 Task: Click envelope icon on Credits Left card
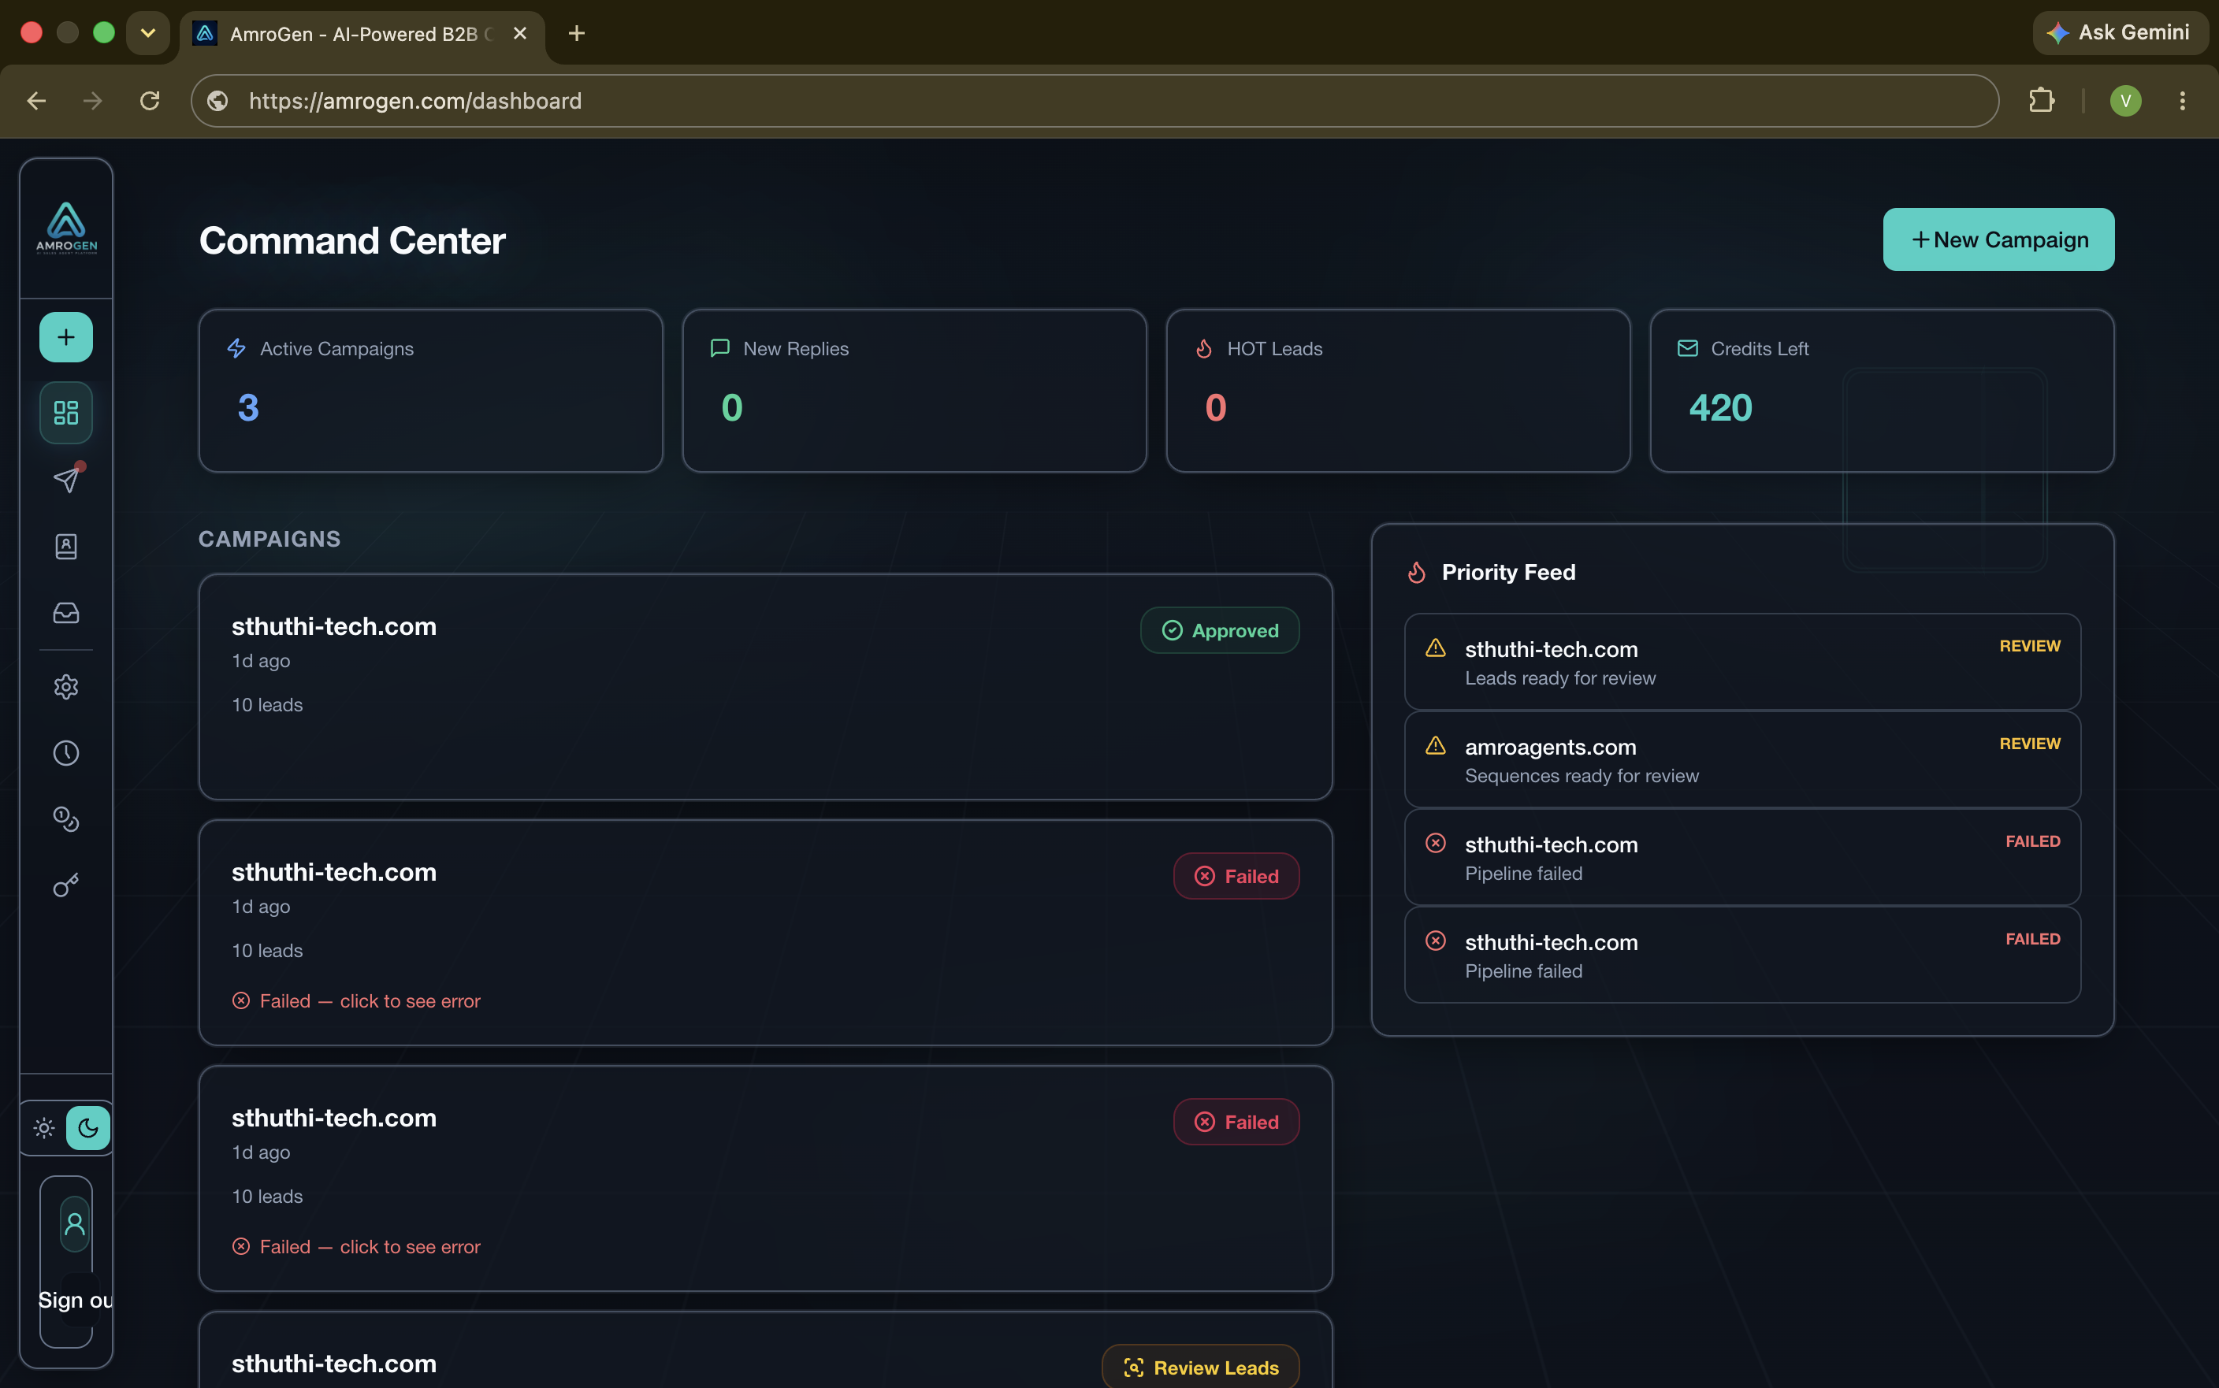pyautogui.click(x=1687, y=349)
